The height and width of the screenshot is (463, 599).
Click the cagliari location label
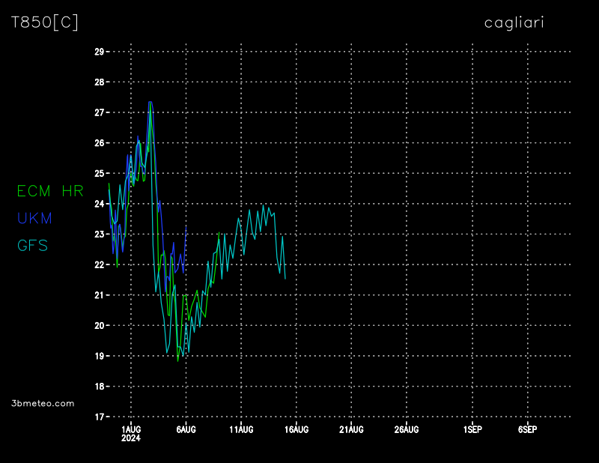click(514, 23)
